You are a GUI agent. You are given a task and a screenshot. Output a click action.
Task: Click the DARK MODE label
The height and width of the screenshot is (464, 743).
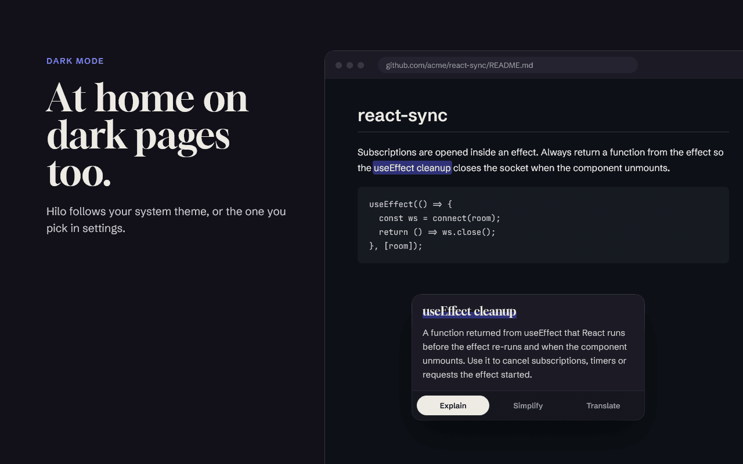75,61
